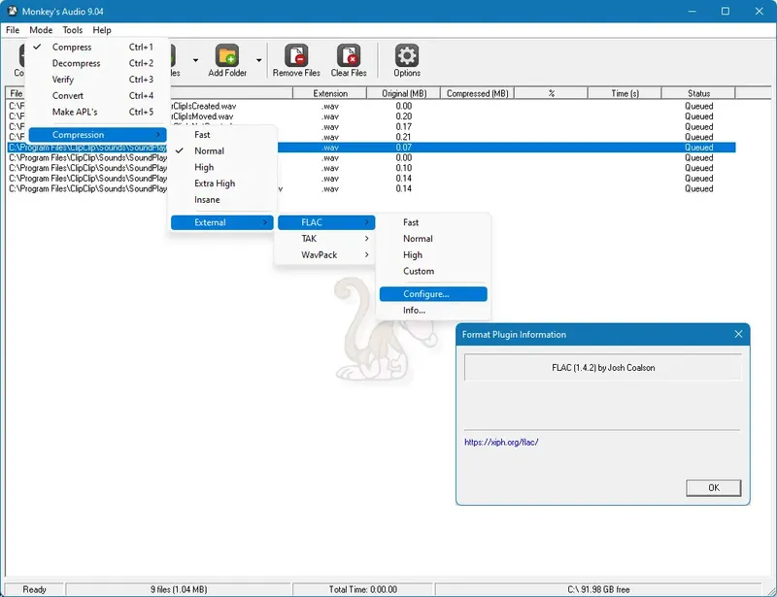Select Fast under Compression submenu
Screen dimensions: 777x597
coord(222,135)
